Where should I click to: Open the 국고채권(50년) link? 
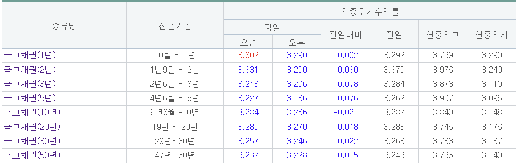(32, 155)
